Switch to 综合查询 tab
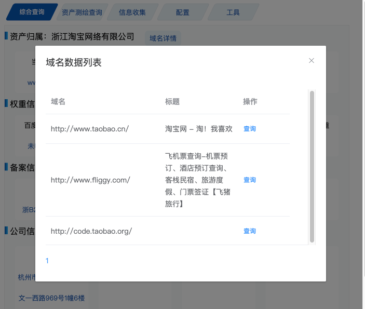The height and width of the screenshot is (309, 365). click(x=32, y=12)
